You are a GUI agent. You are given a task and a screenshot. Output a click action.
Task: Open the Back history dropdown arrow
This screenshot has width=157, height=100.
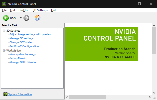tap(21, 18)
